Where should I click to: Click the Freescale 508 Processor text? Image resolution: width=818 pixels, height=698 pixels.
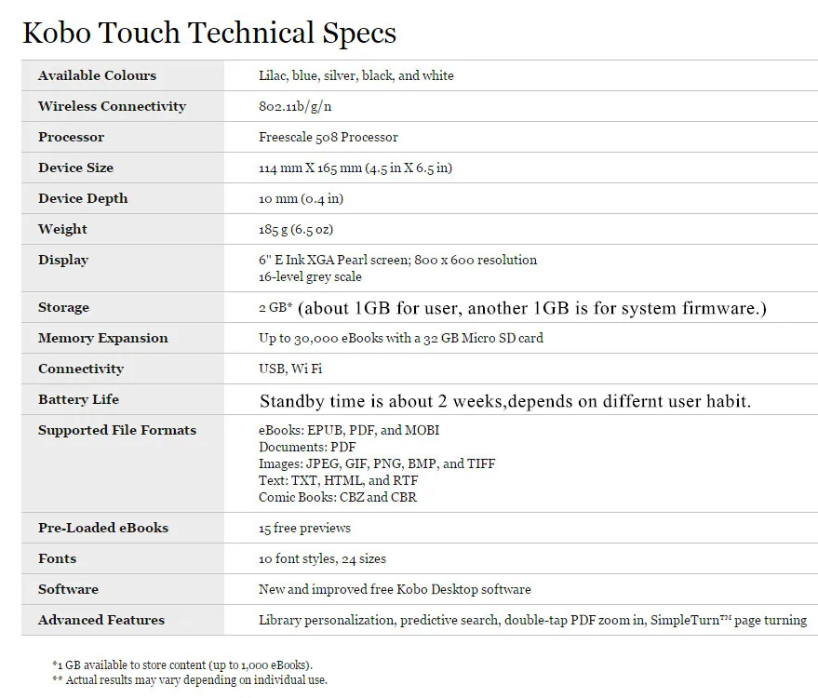(x=329, y=137)
